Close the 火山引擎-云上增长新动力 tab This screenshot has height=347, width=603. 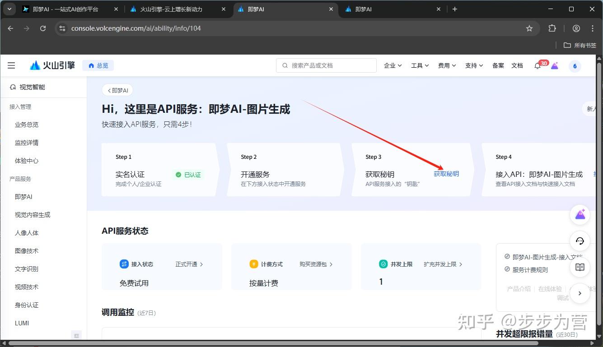224,9
